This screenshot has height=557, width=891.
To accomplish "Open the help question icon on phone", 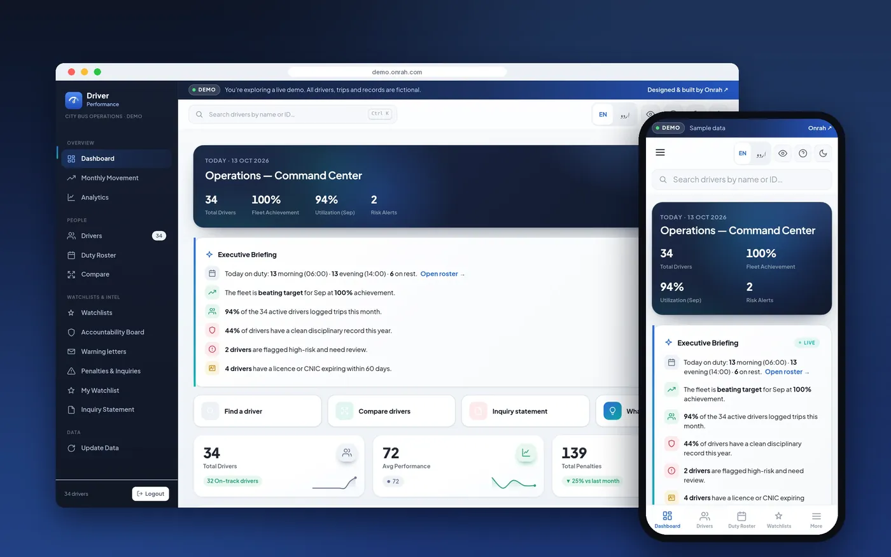I will [x=803, y=153].
